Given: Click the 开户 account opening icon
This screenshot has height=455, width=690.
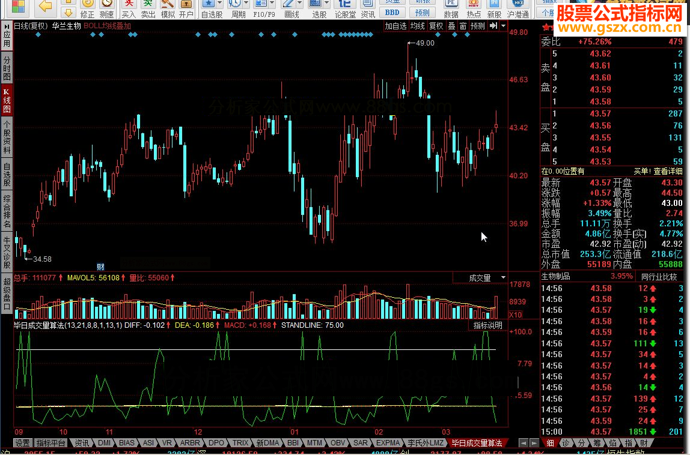Looking at the screenshot, I should tap(186, 9).
